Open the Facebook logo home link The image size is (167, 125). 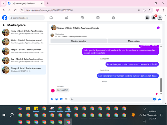point(5,18)
